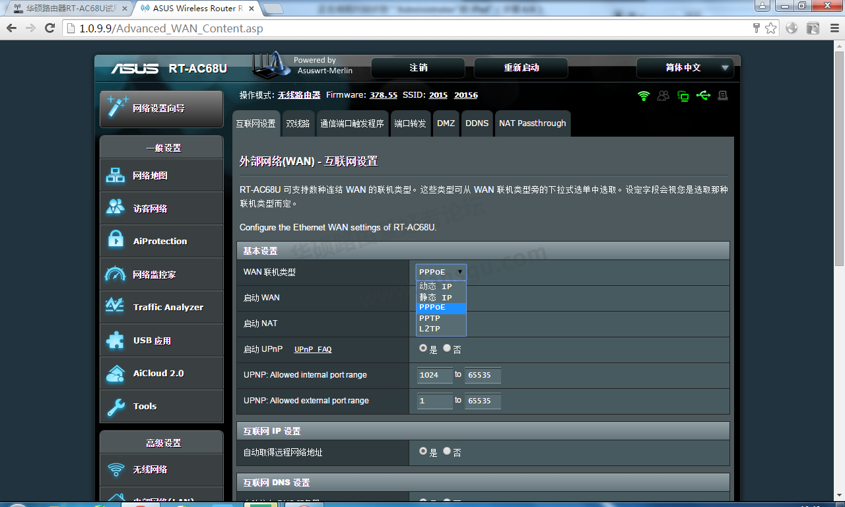Click the Tools wrench icon

(116, 407)
